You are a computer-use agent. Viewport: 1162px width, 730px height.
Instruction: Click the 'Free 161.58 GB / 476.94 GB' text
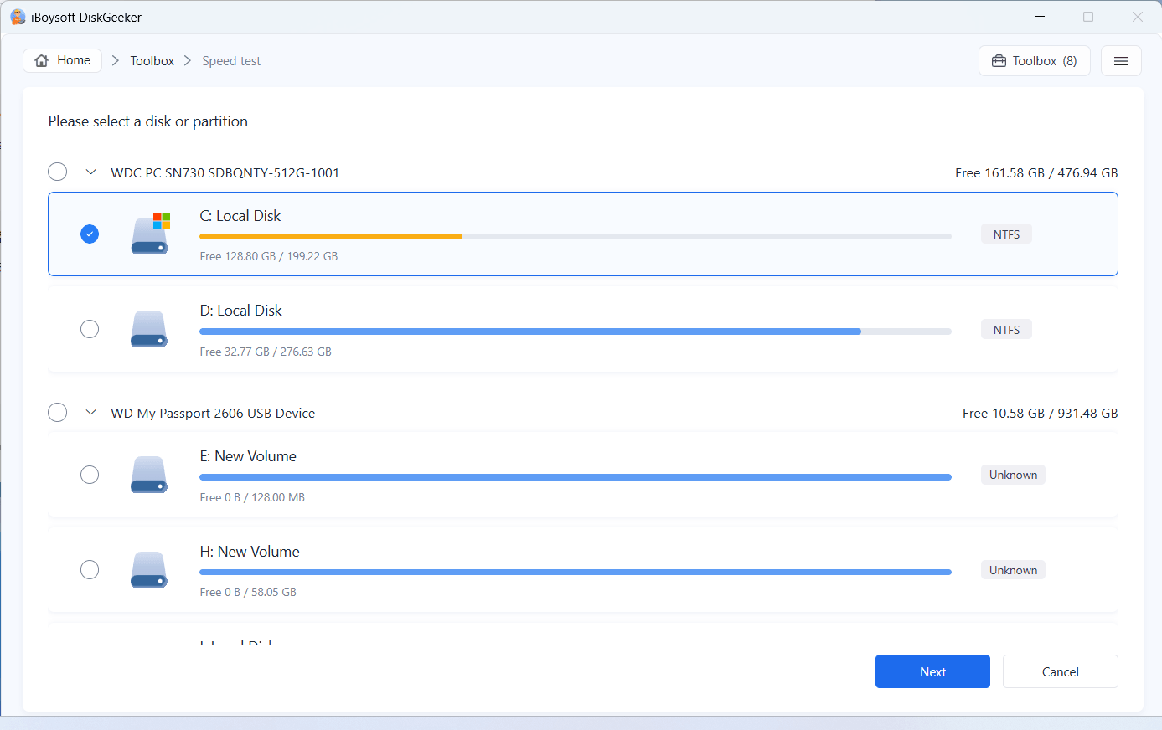[x=1036, y=172]
